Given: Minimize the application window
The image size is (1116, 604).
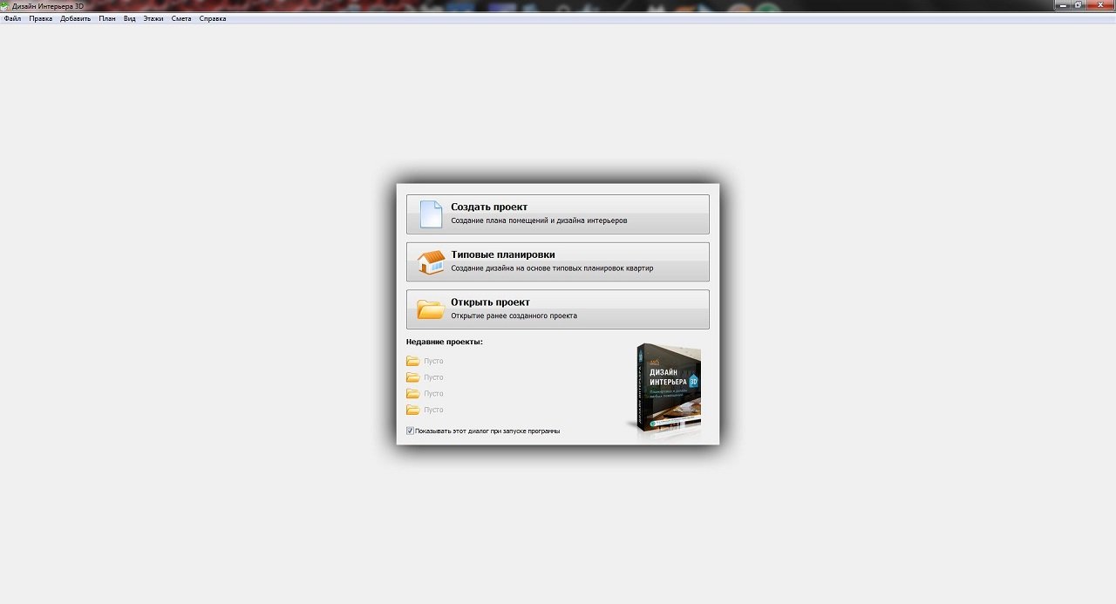Looking at the screenshot, I should (1063, 5).
